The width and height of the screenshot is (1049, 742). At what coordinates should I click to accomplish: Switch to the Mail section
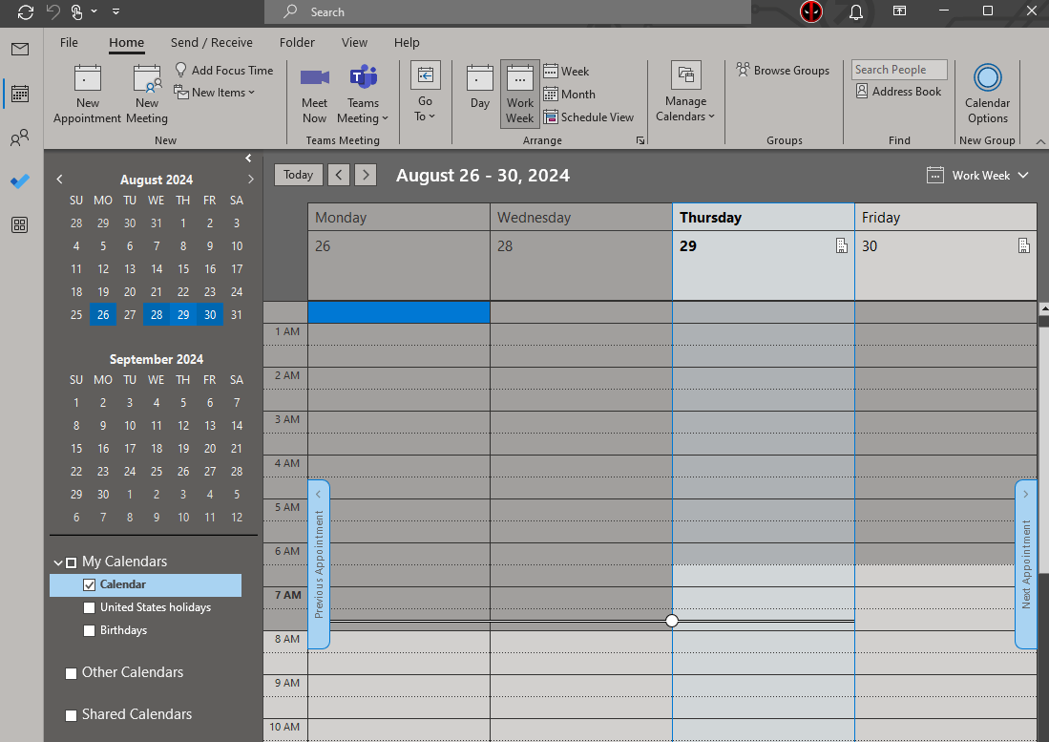(20, 49)
